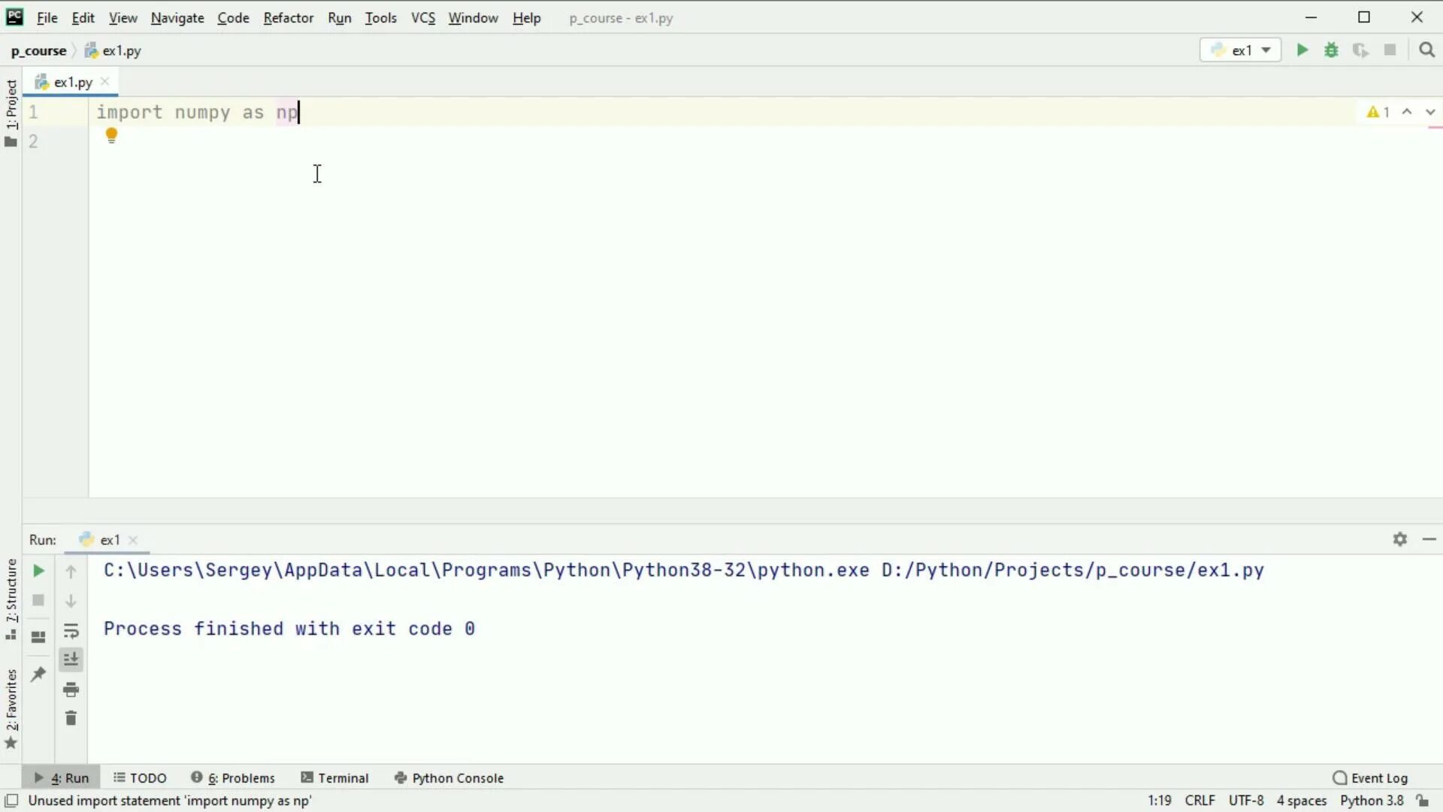1443x812 pixels.
Task: Start debugging with the Debug bug icon
Action: (1331, 50)
